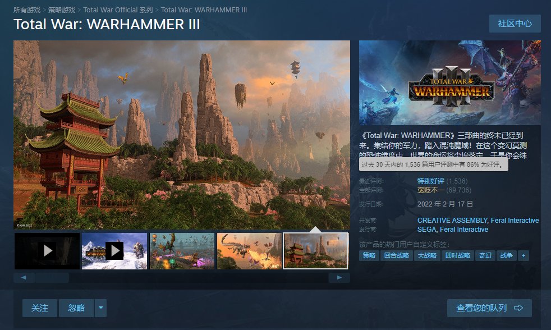Click the left arrow of thumbnail strip
Viewport: 551px width, 330px height.
(x=24, y=278)
